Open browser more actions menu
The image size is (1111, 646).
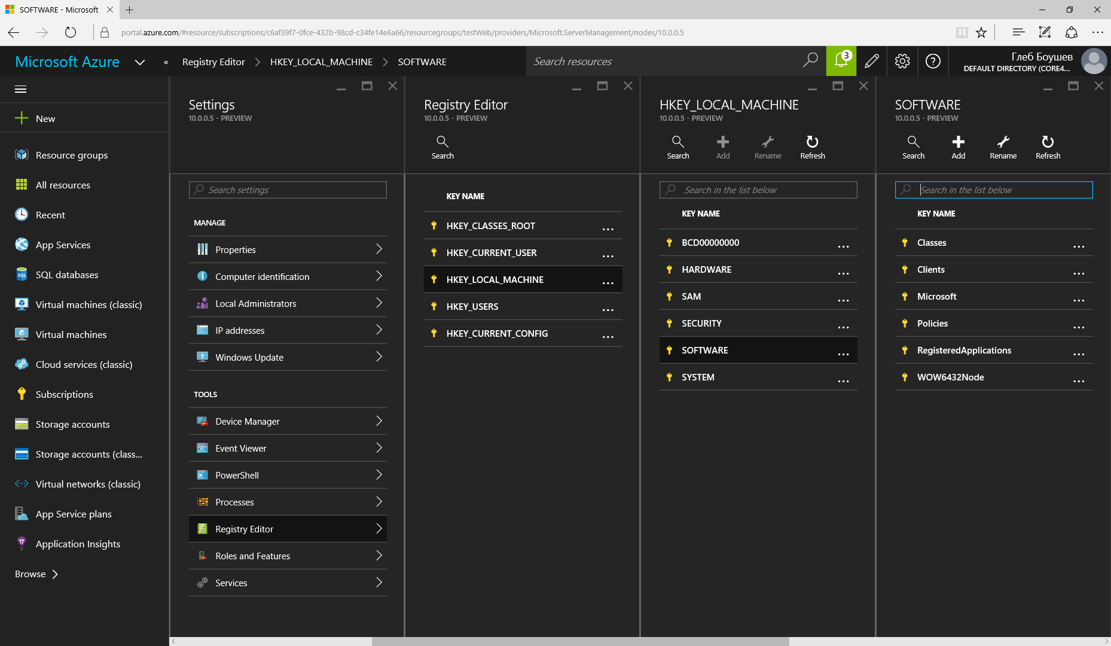(1098, 32)
